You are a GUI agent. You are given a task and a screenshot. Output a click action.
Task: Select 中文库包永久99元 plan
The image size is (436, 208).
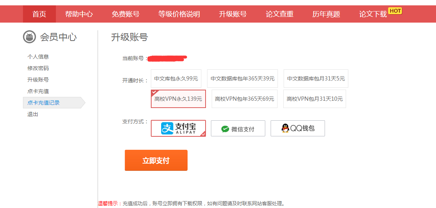point(176,79)
